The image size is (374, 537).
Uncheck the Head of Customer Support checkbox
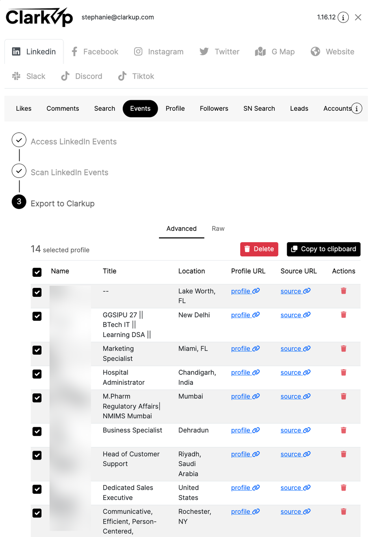tap(37, 455)
